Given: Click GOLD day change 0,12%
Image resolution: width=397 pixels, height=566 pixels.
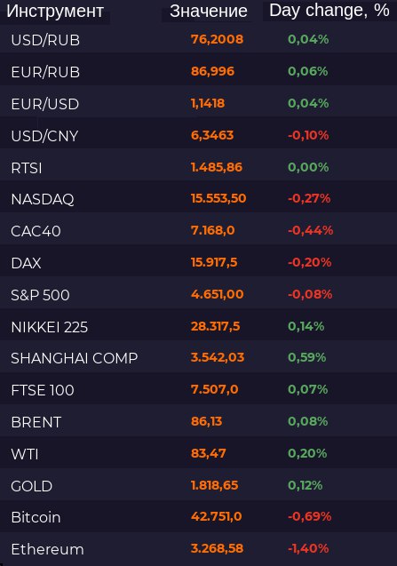Looking at the screenshot, I should (305, 485).
